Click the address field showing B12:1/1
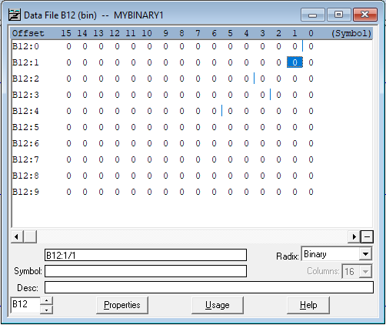This screenshot has height=325, width=386. (145, 255)
